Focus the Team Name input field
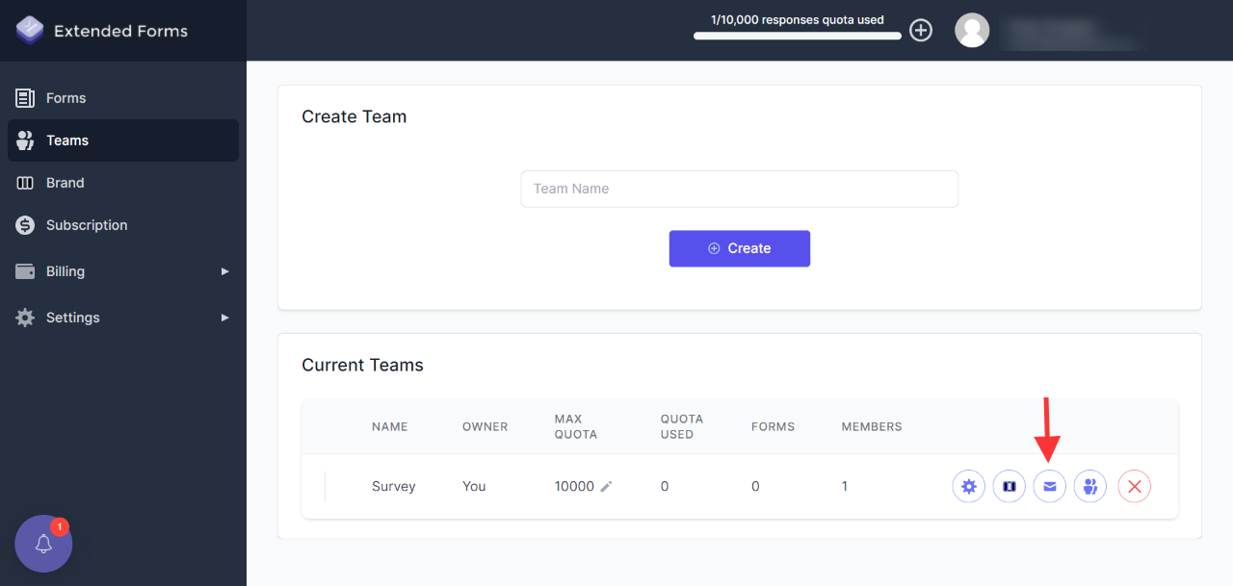The height and width of the screenshot is (586, 1233). coord(740,189)
